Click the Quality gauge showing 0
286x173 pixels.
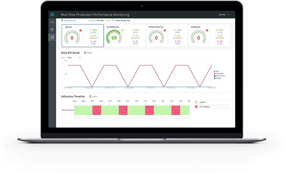199,37
